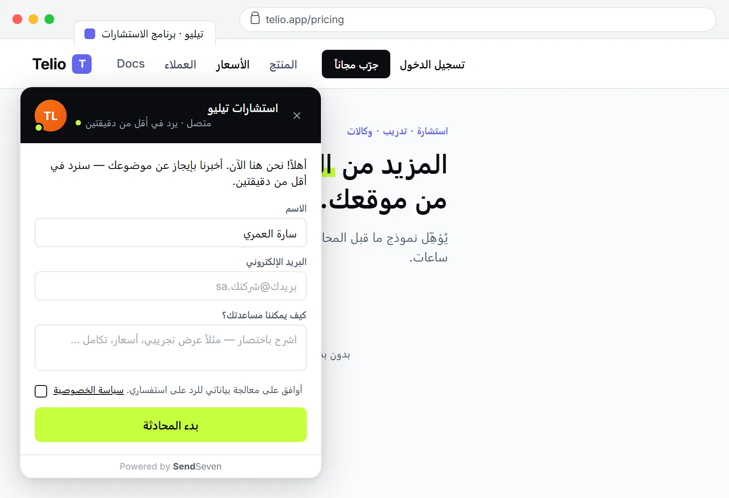The image size is (729, 498).
Task: Click the Powered by SendSeven link
Action: (x=171, y=466)
